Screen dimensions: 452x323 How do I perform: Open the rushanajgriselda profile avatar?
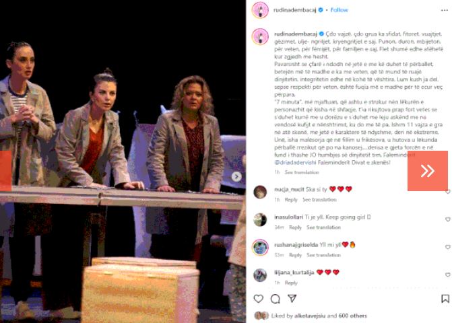(260, 247)
